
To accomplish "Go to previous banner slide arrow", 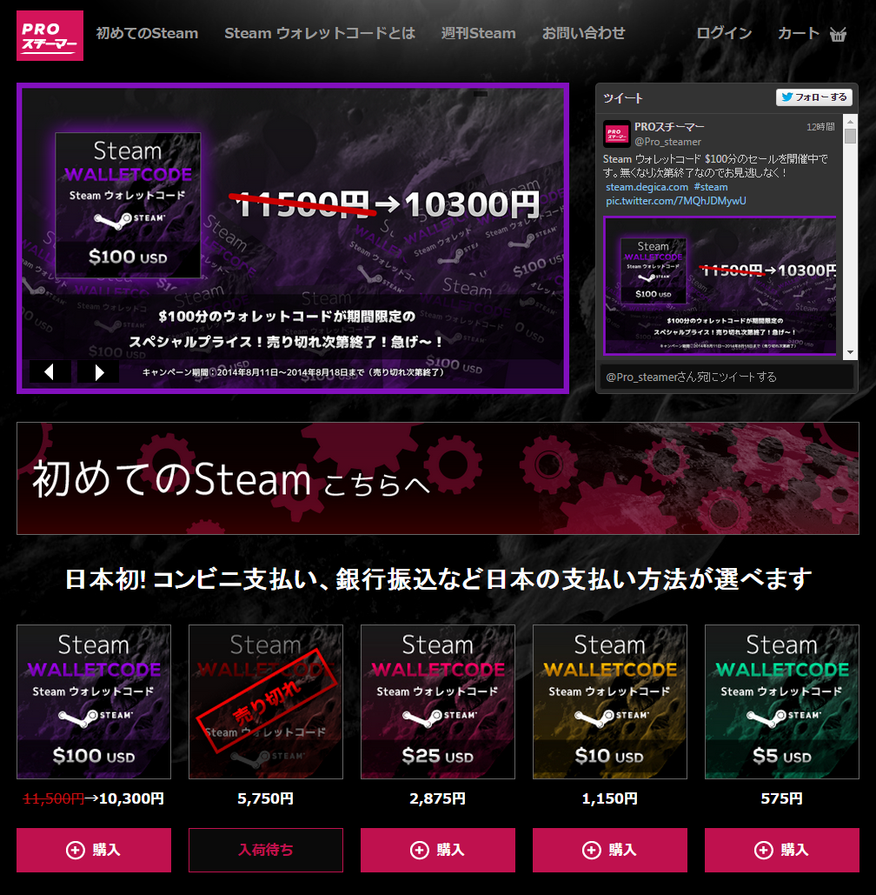I will [50, 372].
